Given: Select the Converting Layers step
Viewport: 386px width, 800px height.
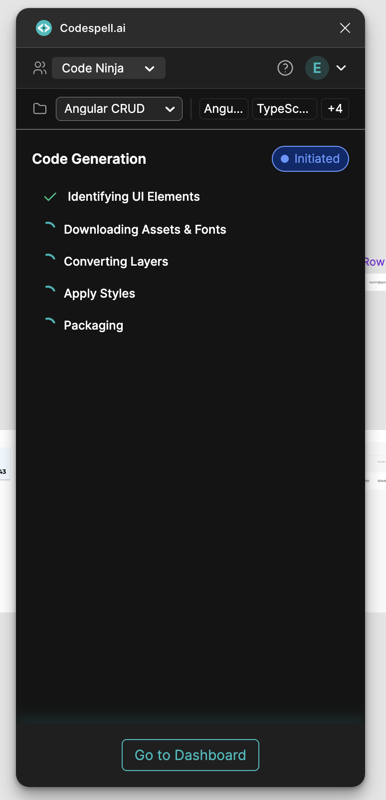Looking at the screenshot, I should pos(116,262).
